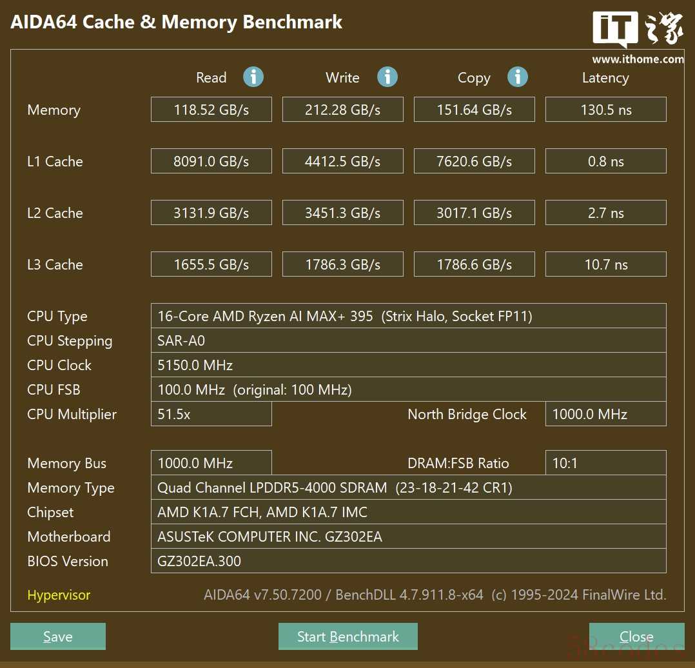Click the BIOS Version GZ302EA.300 field

[408, 561]
